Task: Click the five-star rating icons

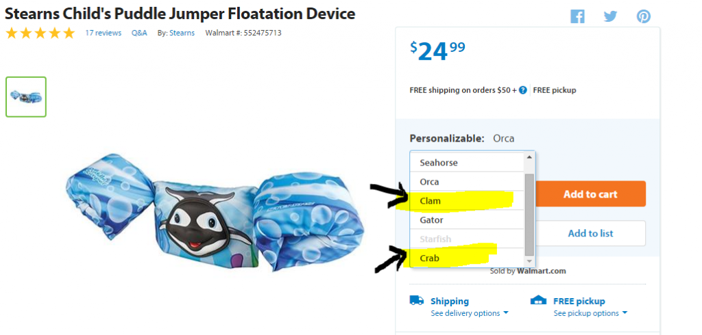Action: 40,33
